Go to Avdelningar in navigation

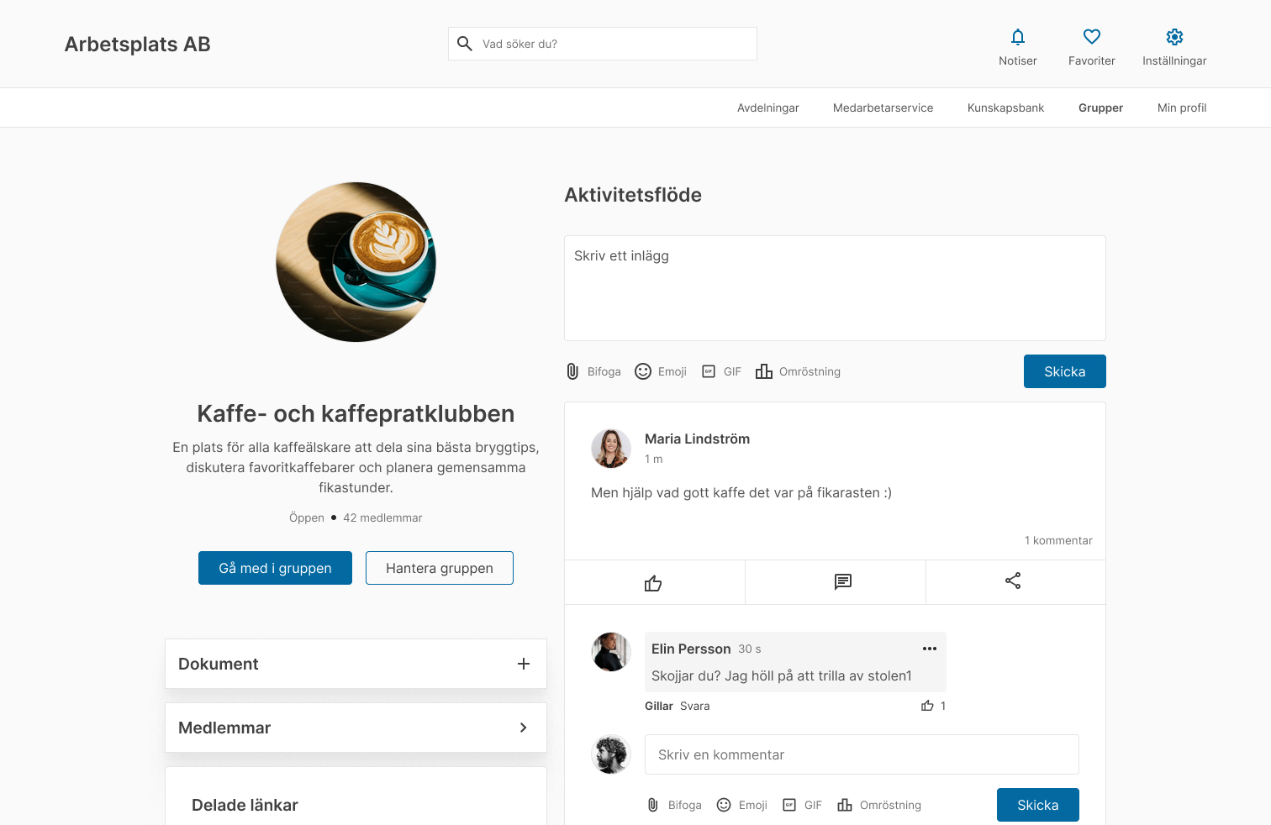tap(767, 108)
